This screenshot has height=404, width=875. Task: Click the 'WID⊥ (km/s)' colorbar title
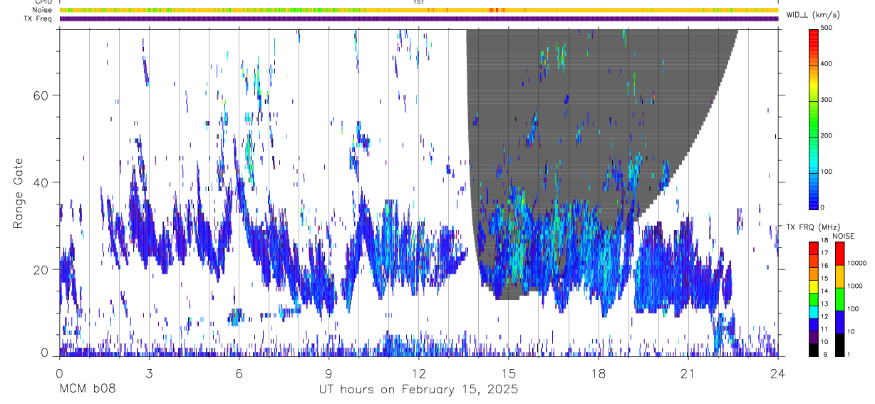point(813,15)
